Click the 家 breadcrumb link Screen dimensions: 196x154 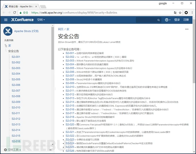(x=68, y=29)
